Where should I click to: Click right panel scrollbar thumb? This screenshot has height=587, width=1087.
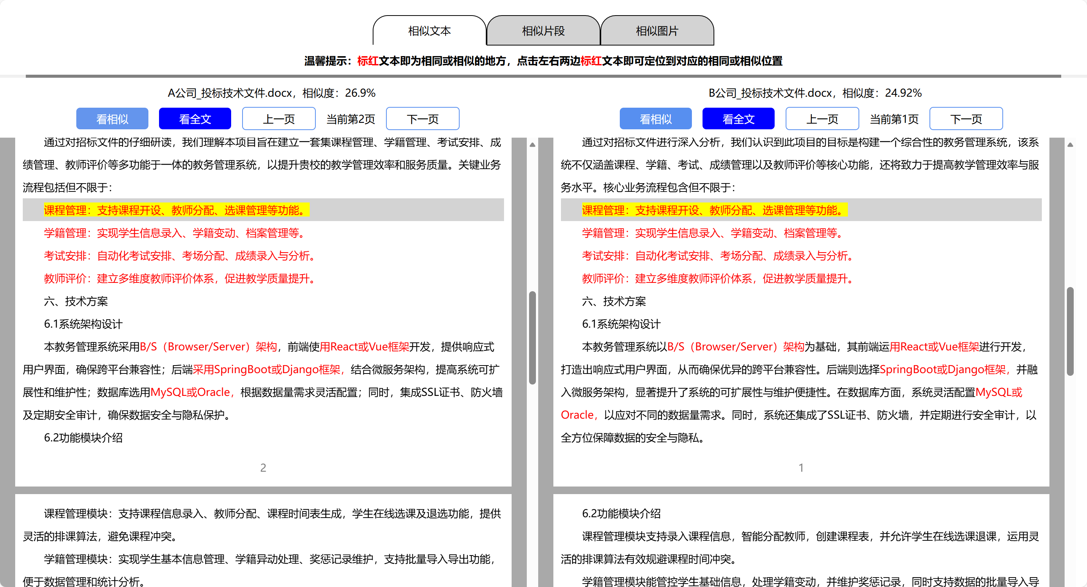(x=1070, y=331)
